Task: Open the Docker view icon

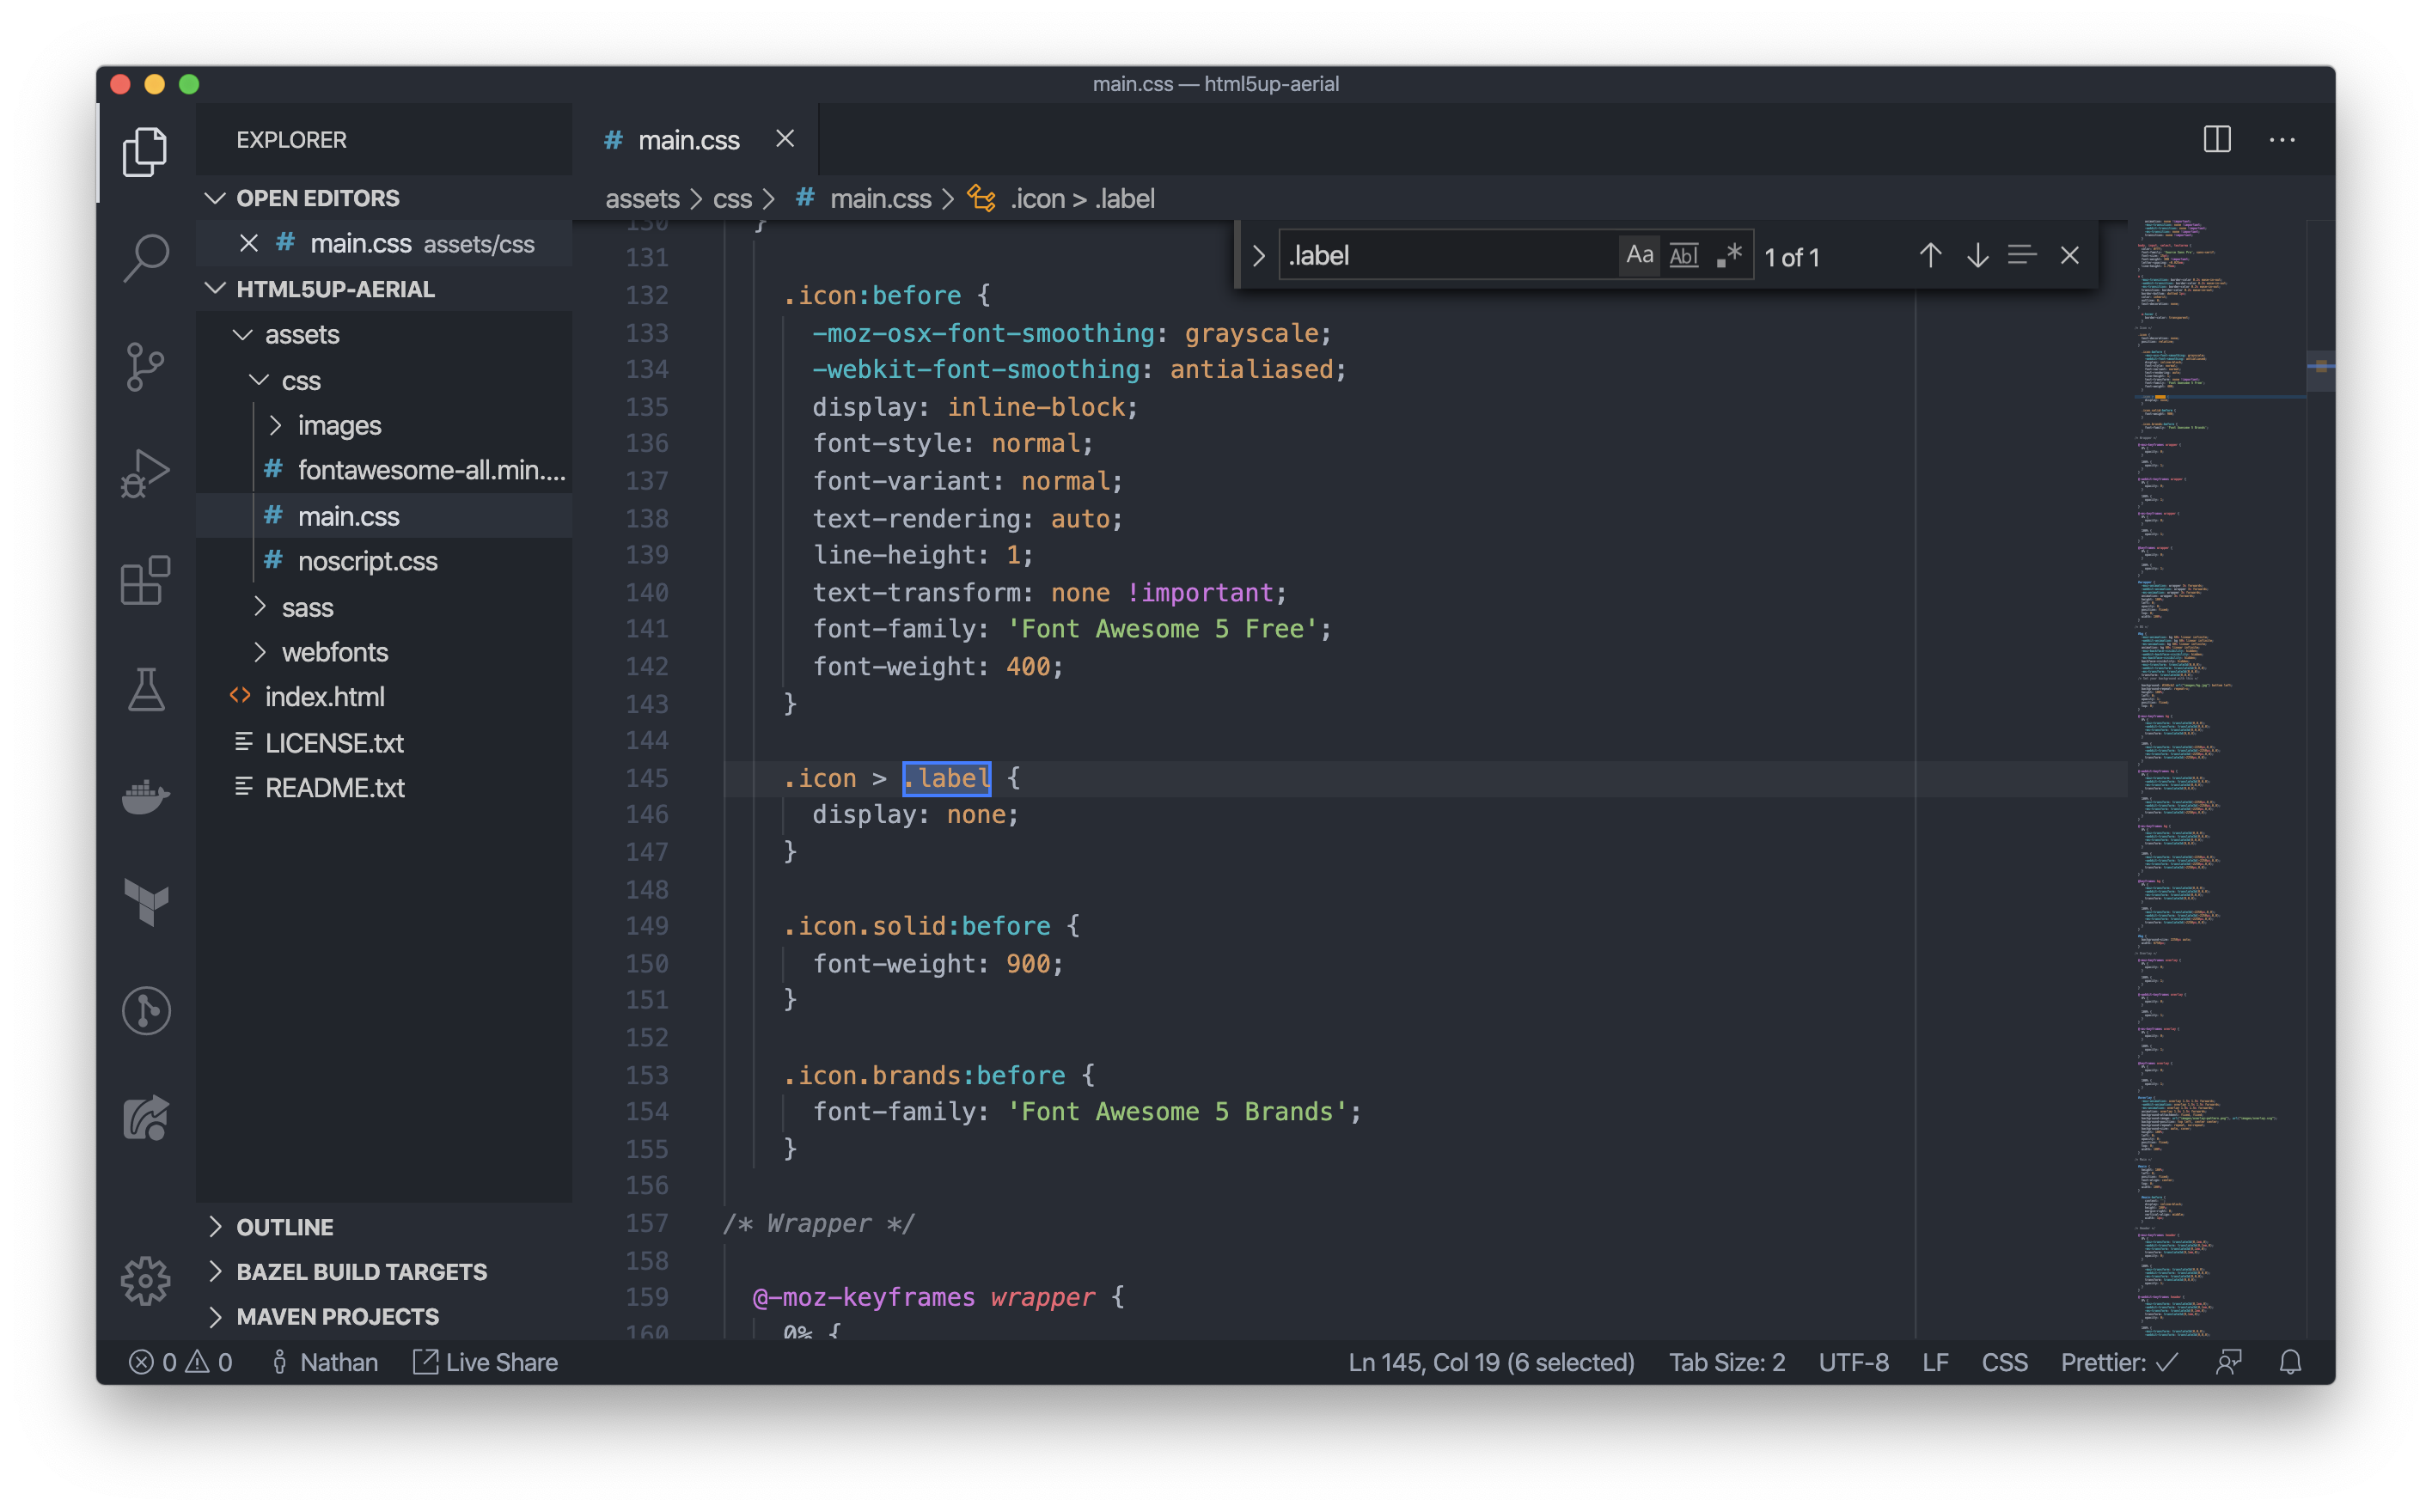Action: [146, 797]
